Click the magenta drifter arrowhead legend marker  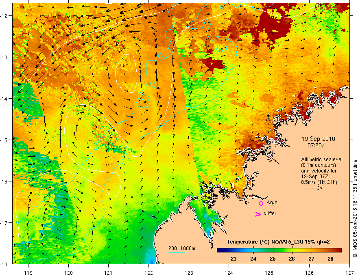coord(258,214)
